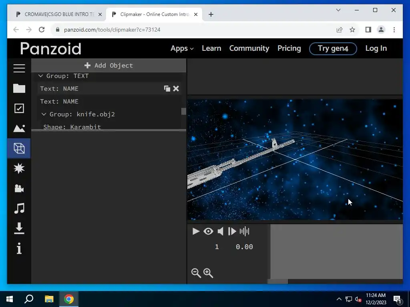The width and height of the screenshot is (410, 307).
Task: Click the address bar URL
Action: [112, 30]
